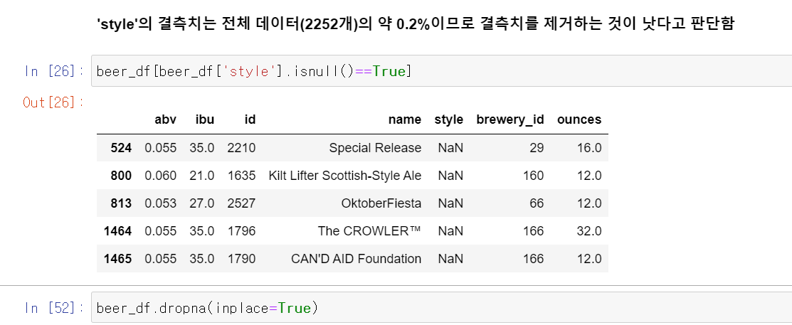Click id value 1635
Viewport: 792px width, 325px height.
(241, 176)
